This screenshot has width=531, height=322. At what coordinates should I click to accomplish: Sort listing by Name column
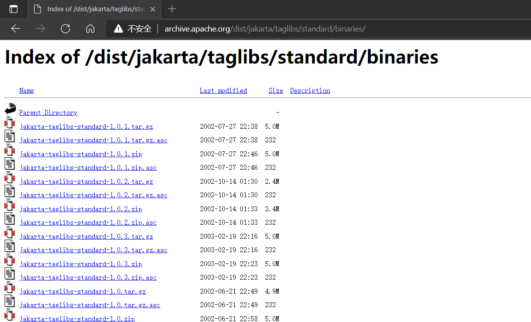tap(26, 91)
